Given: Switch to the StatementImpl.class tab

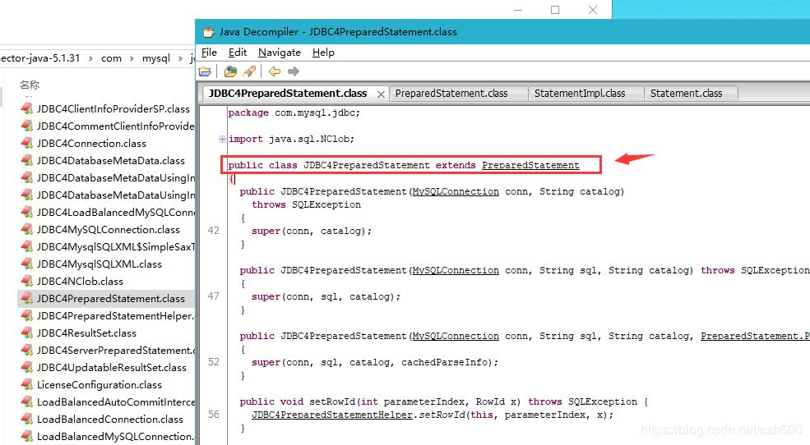Looking at the screenshot, I should pos(580,94).
